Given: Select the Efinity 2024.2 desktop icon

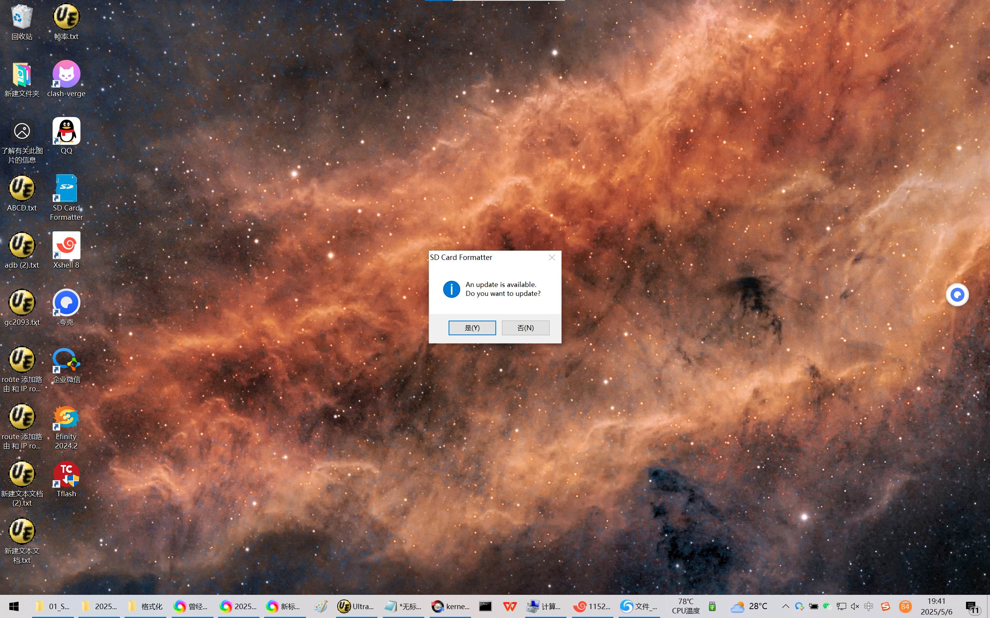Looking at the screenshot, I should [x=66, y=418].
